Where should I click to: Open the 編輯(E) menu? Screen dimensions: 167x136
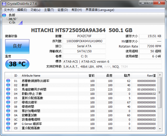tap(22, 10)
